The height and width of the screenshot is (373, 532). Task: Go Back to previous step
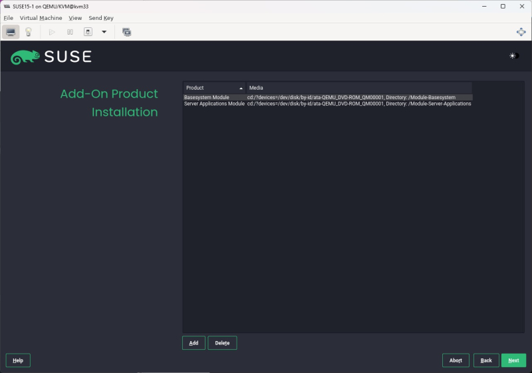coord(486,360)
